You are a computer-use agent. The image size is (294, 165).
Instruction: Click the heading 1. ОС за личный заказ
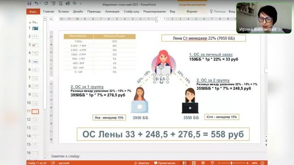pyautogui.click(x=211, y=55)
